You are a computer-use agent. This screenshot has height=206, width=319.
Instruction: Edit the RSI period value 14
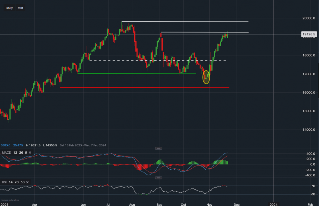pyautogui.click(x=11, y=182)
